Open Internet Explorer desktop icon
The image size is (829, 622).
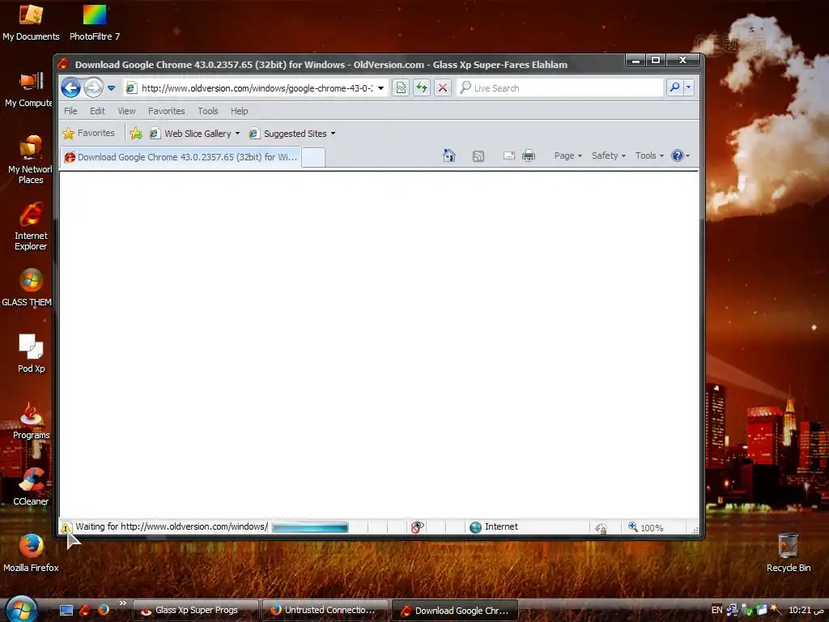tap(31, 226)
